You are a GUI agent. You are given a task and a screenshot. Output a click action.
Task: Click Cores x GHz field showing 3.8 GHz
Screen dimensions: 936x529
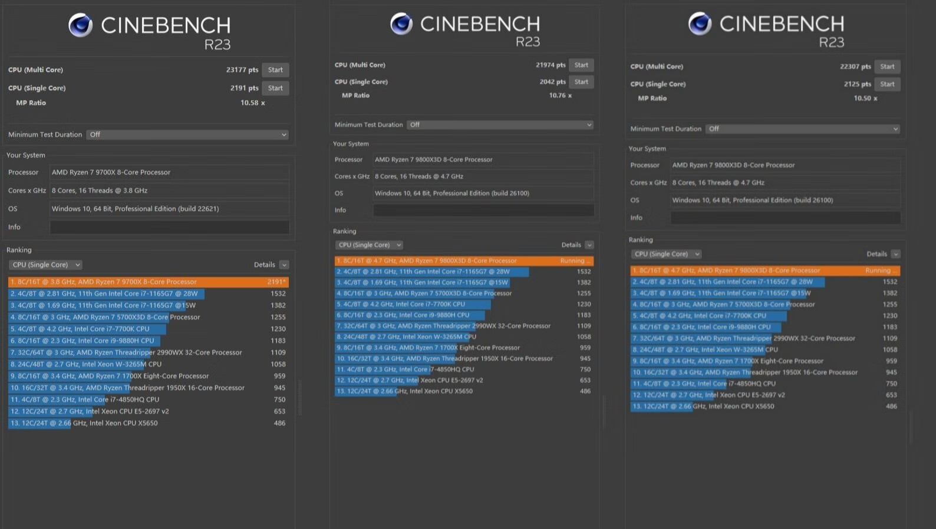(x=170, y=191)
